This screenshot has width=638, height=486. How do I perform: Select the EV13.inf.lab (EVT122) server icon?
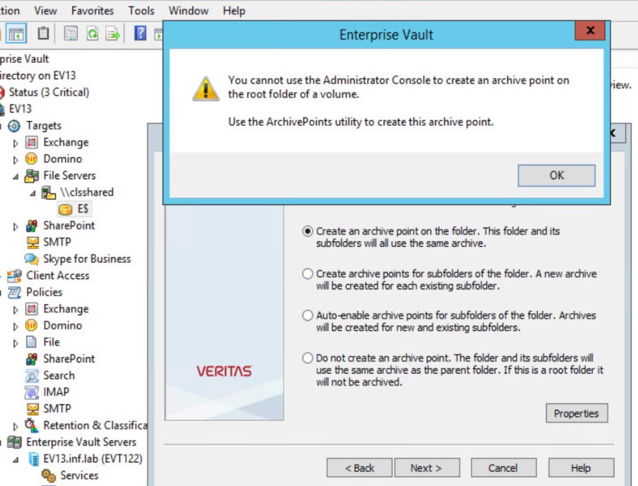[34, 459]
